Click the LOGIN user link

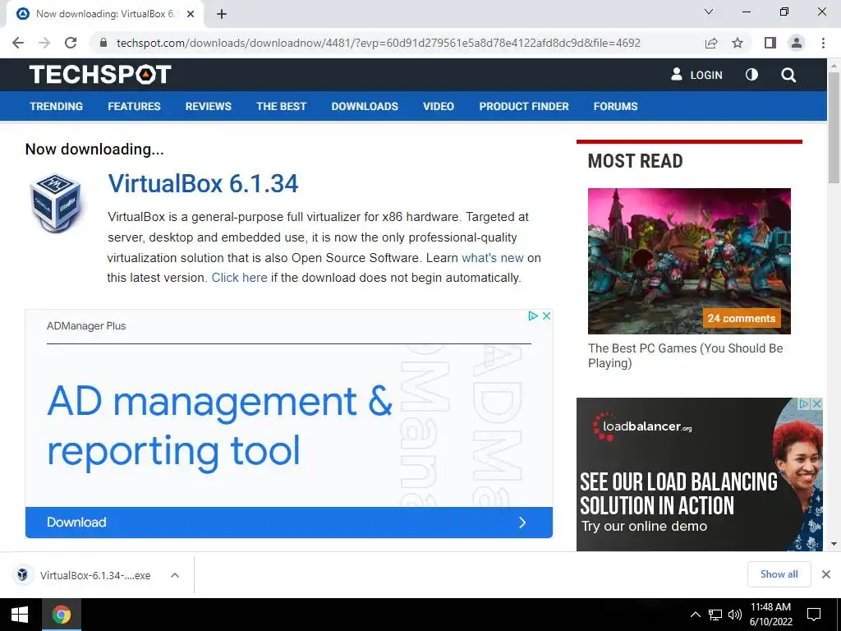[696, 75]
